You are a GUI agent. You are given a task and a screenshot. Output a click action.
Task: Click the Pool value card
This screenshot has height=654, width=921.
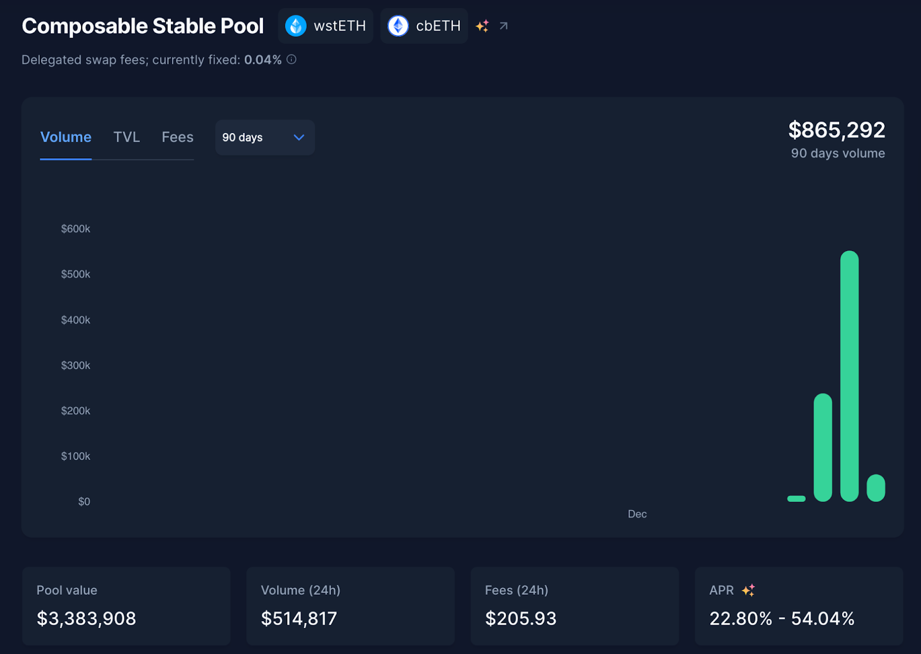coord(126,606)
